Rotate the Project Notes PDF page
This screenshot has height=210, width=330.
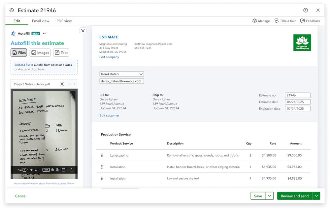(x=72, y=170)
